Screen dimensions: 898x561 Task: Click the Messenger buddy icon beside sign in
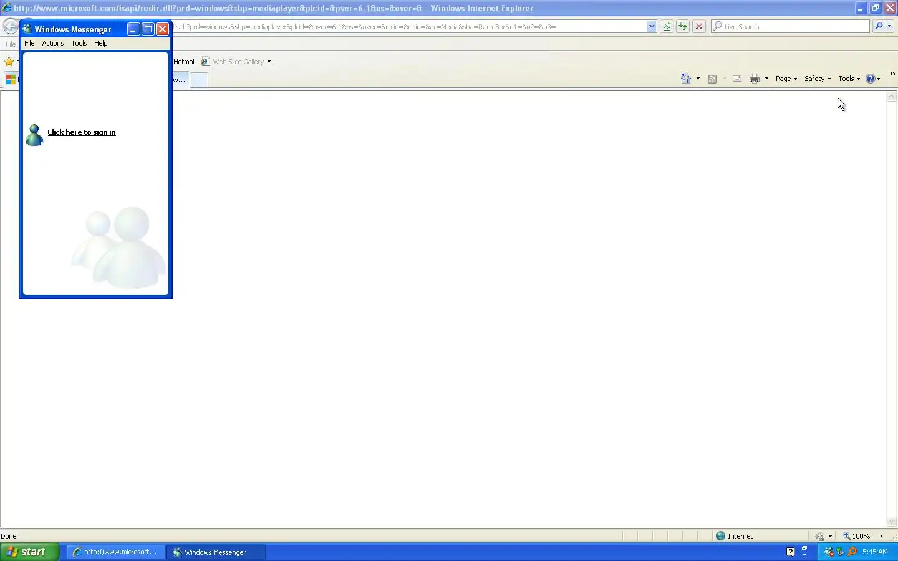tap(34, 135)
